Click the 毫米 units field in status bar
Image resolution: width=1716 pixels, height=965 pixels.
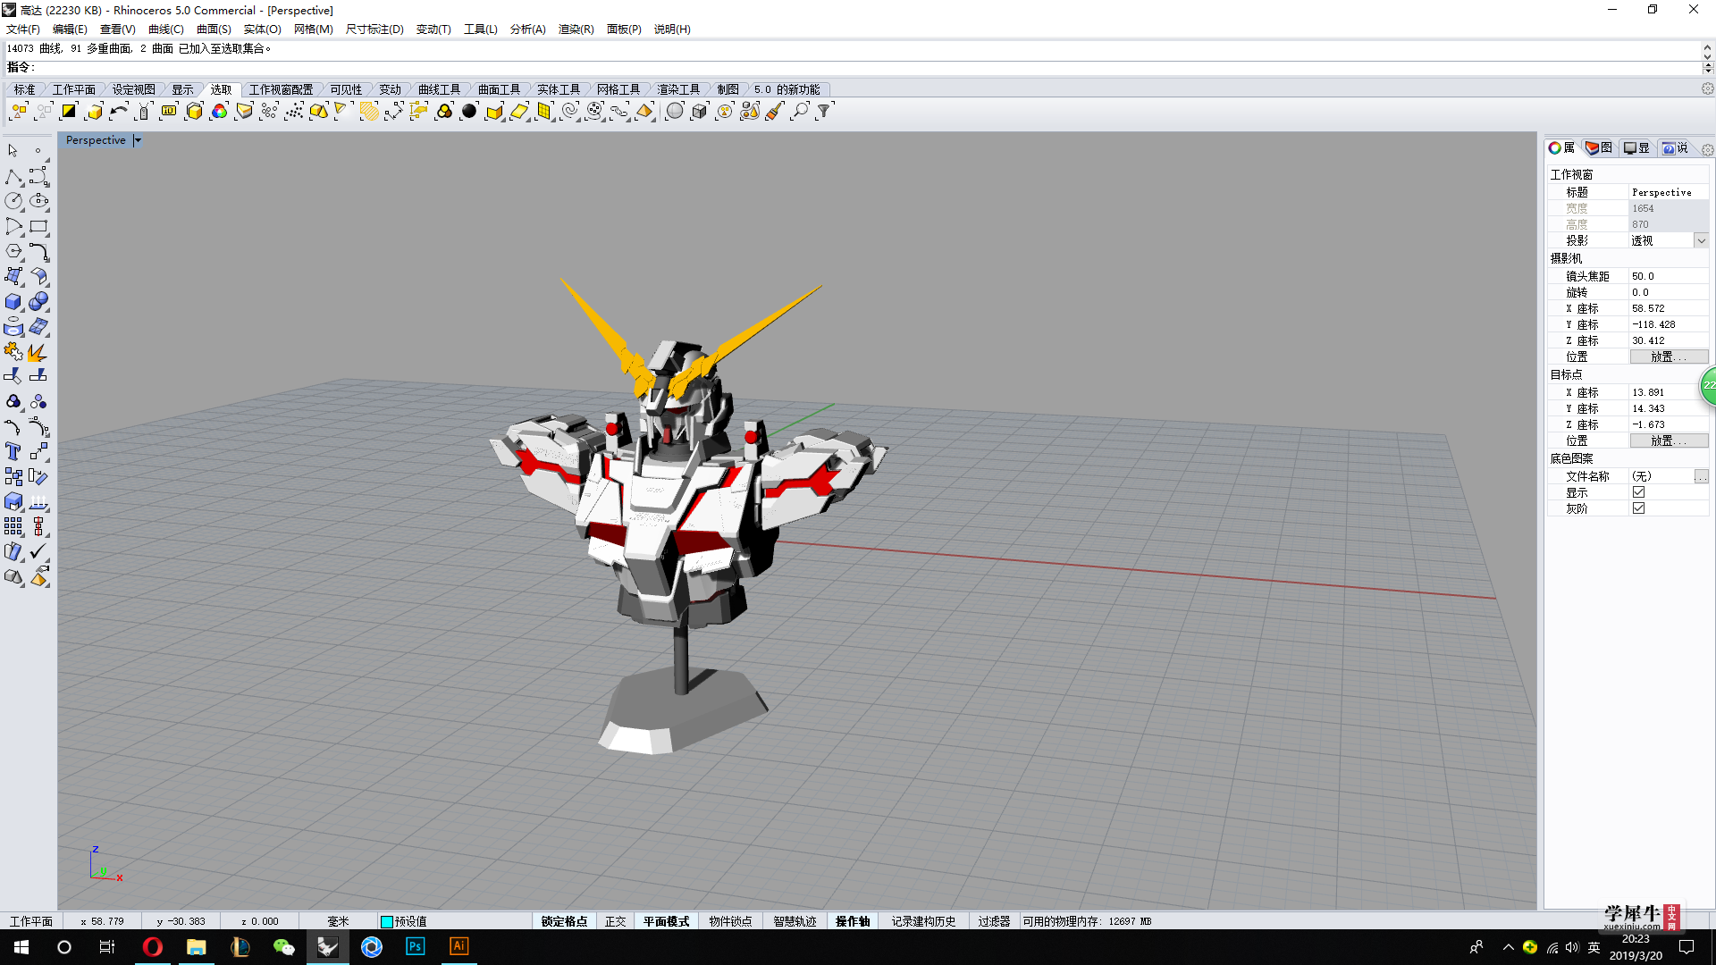[x=338, y=921]
